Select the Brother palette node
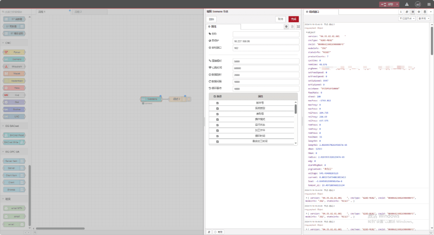 tap(14, 109)
